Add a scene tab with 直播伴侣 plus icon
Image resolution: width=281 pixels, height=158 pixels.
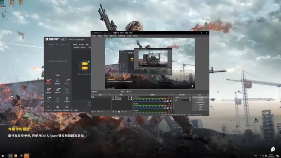click(x=70, y=45)
